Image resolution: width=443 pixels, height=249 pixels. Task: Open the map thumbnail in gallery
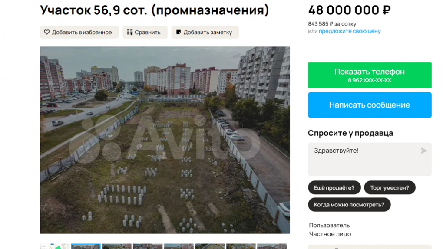55,246
